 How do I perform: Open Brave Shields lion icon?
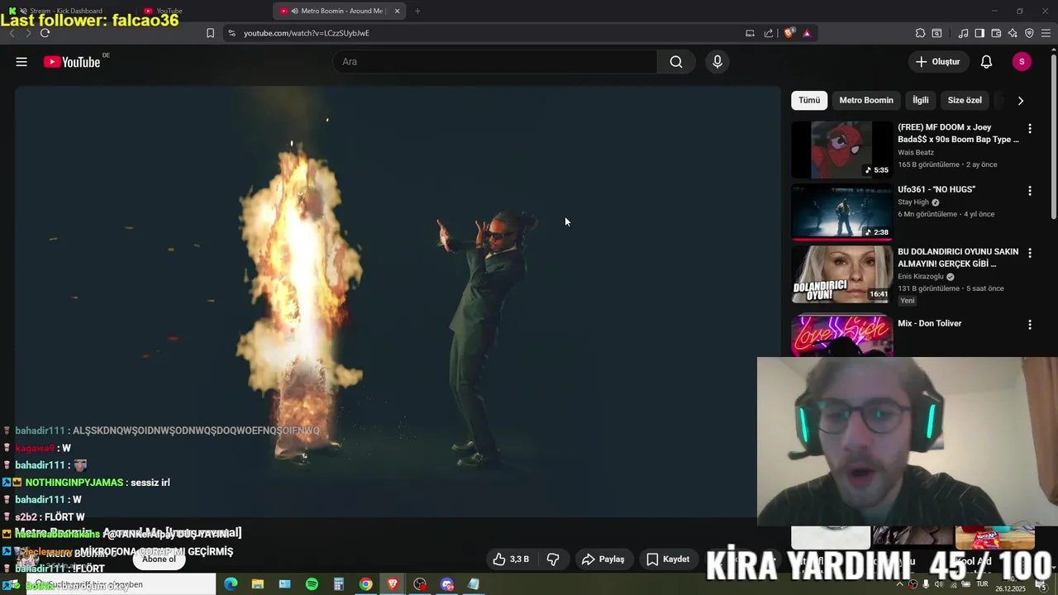(x=789, y=33)
